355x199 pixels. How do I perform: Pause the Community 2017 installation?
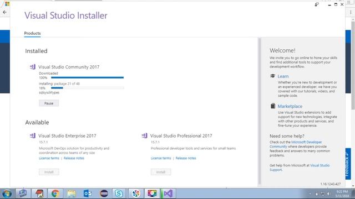[x=49, y=103]
